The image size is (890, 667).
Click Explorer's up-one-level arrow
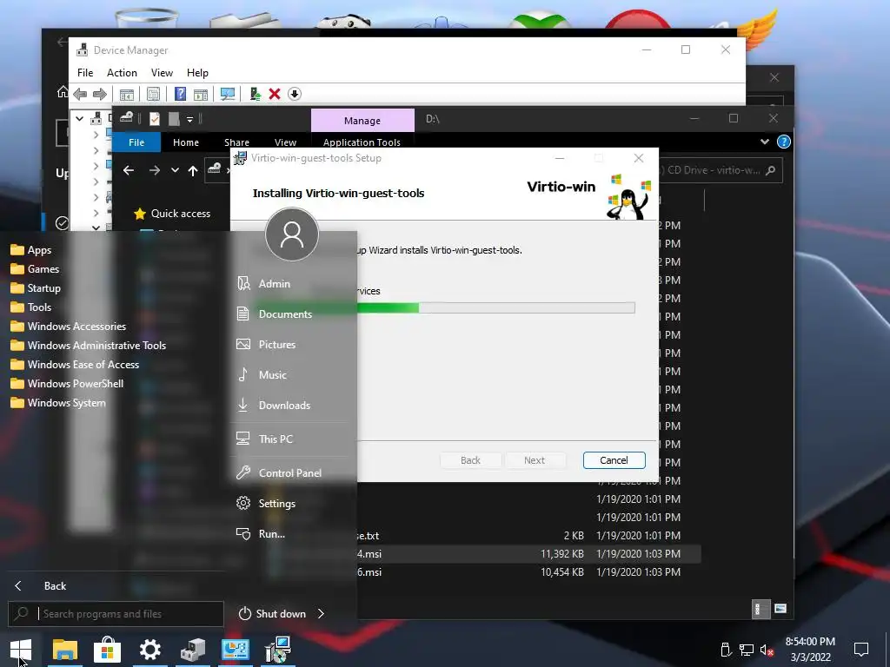point(193,170)
